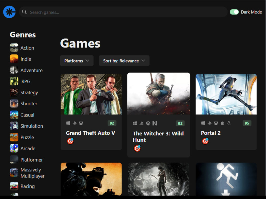Click the Arcade Sonic thumbnail icon
The height and width of the screenshot is (199, 266).
click(x=14, y=148)
